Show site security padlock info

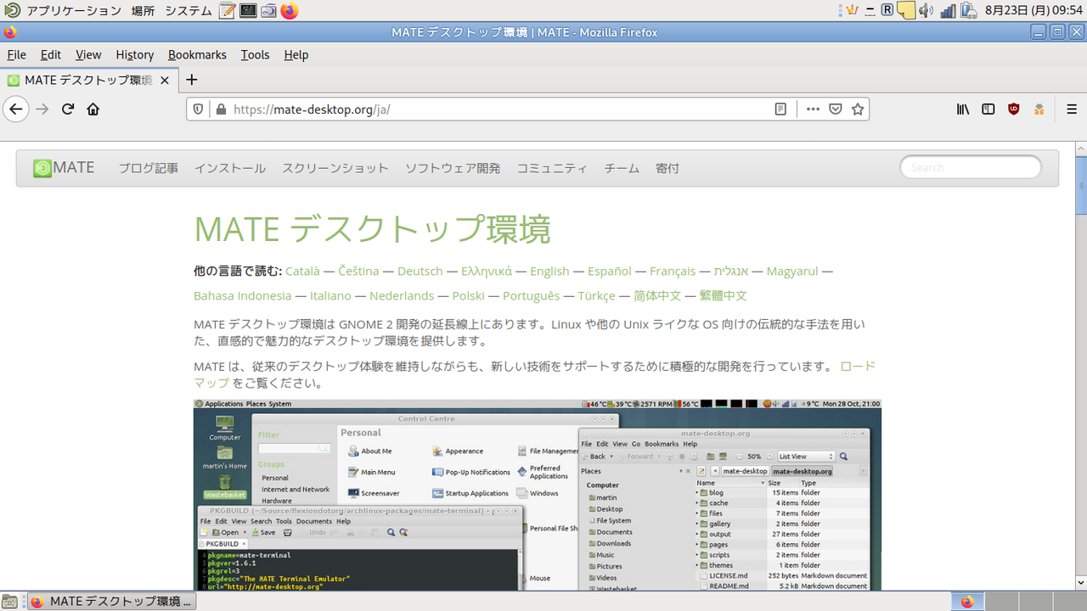click(x=222, y=109)
